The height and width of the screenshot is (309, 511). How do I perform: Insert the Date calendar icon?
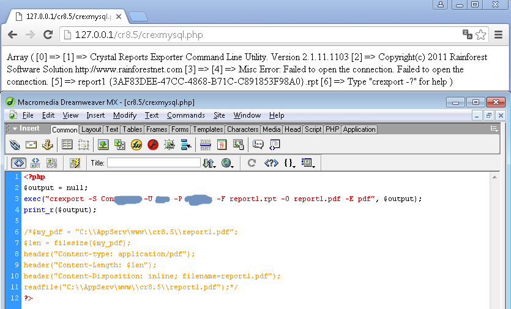coord(222,144)
